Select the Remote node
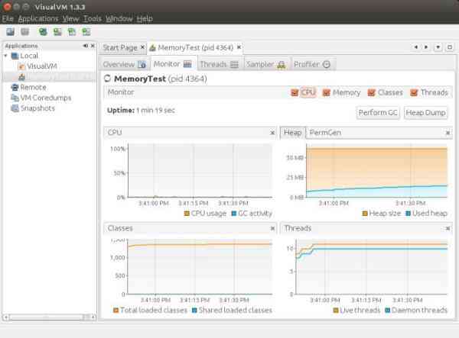The width and height of the screenshot is (459, 338). 33,87
